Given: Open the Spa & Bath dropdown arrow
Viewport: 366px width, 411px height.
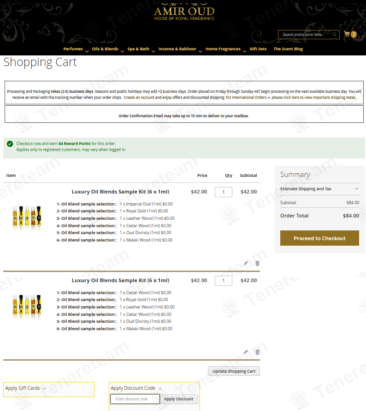Looking at the screenshot, I should tap(153, 51).
